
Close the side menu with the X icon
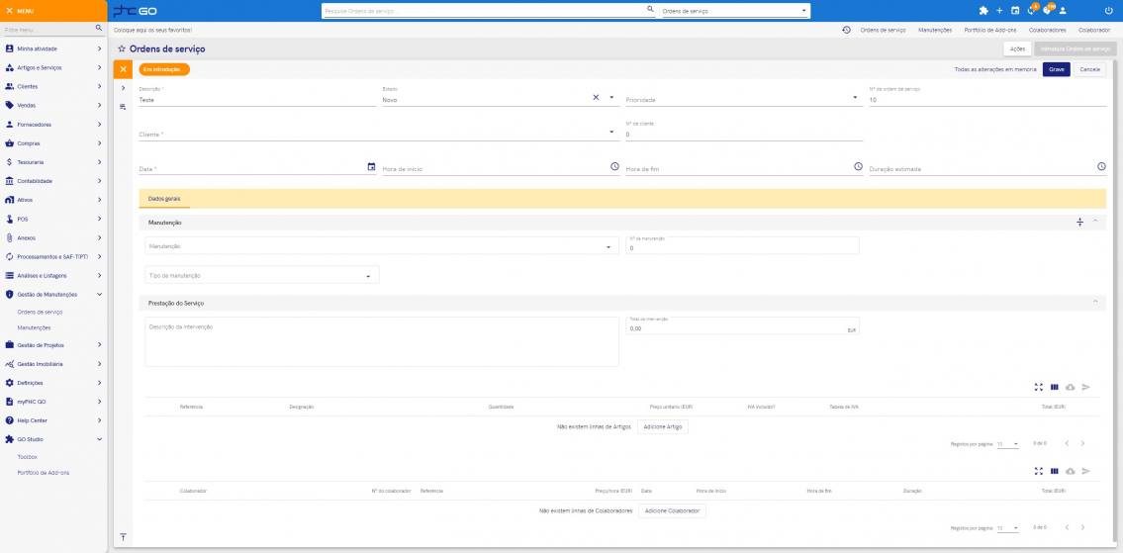point(9,12)
